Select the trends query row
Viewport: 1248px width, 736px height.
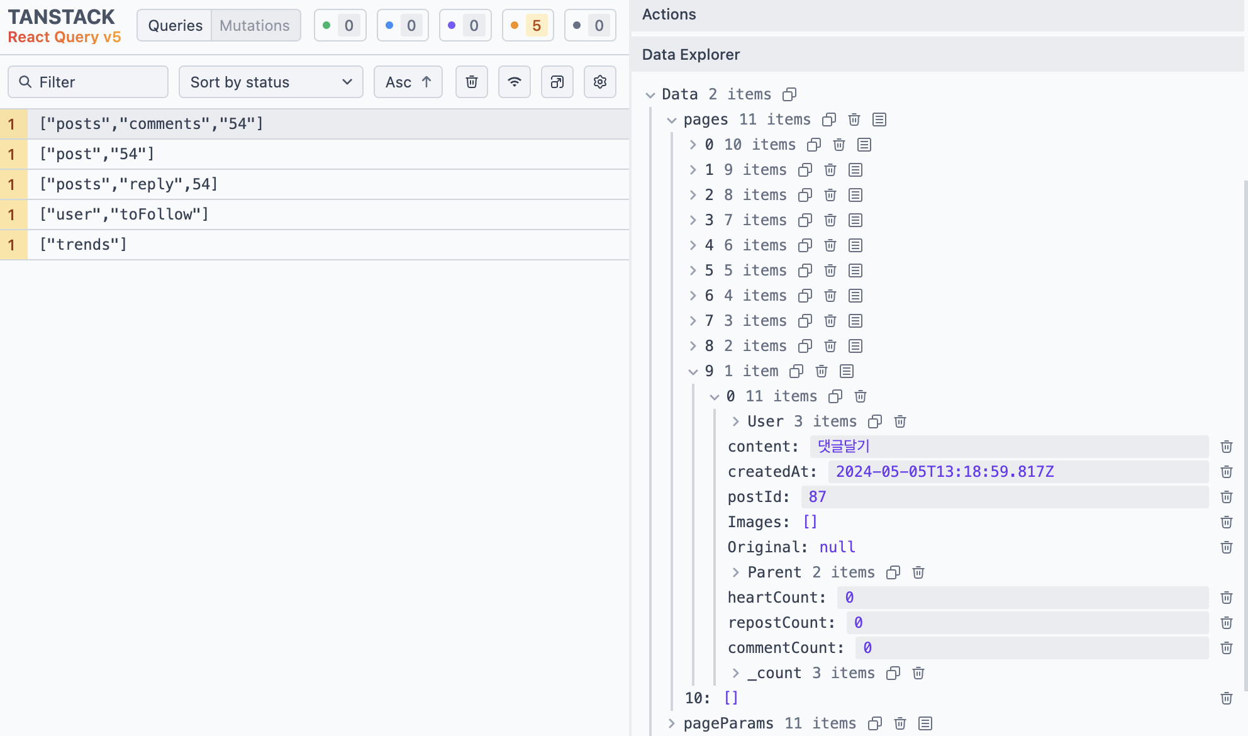tap(315, 245)
